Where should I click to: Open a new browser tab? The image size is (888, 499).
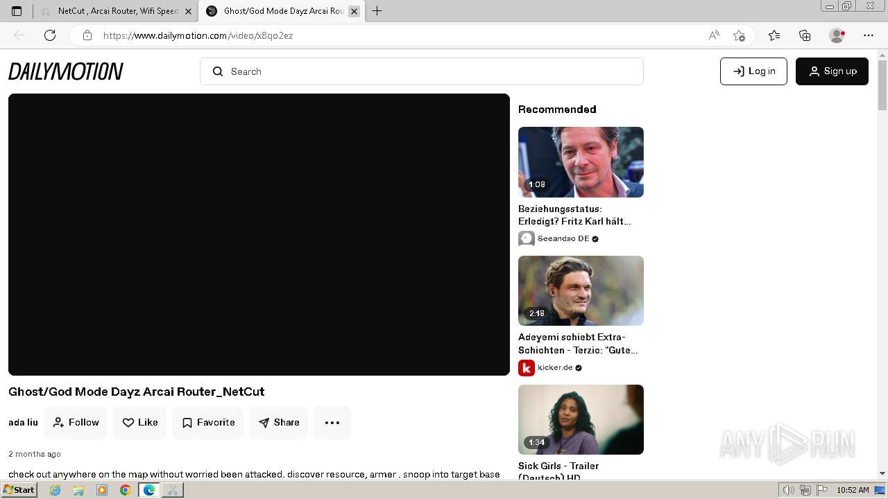377,11
